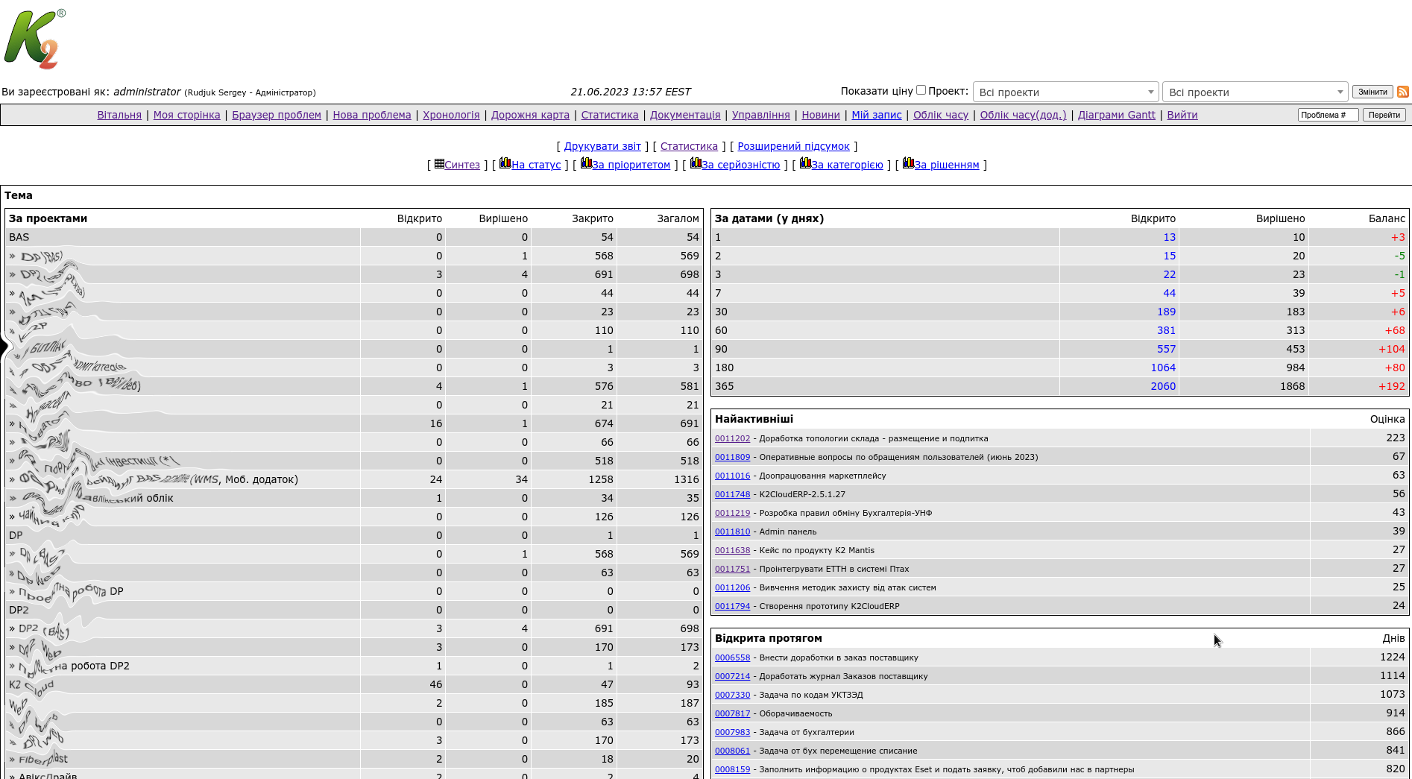1412x779 pixels.
Task: Open Вітальня menu item
Action: (x=119, y=115)
